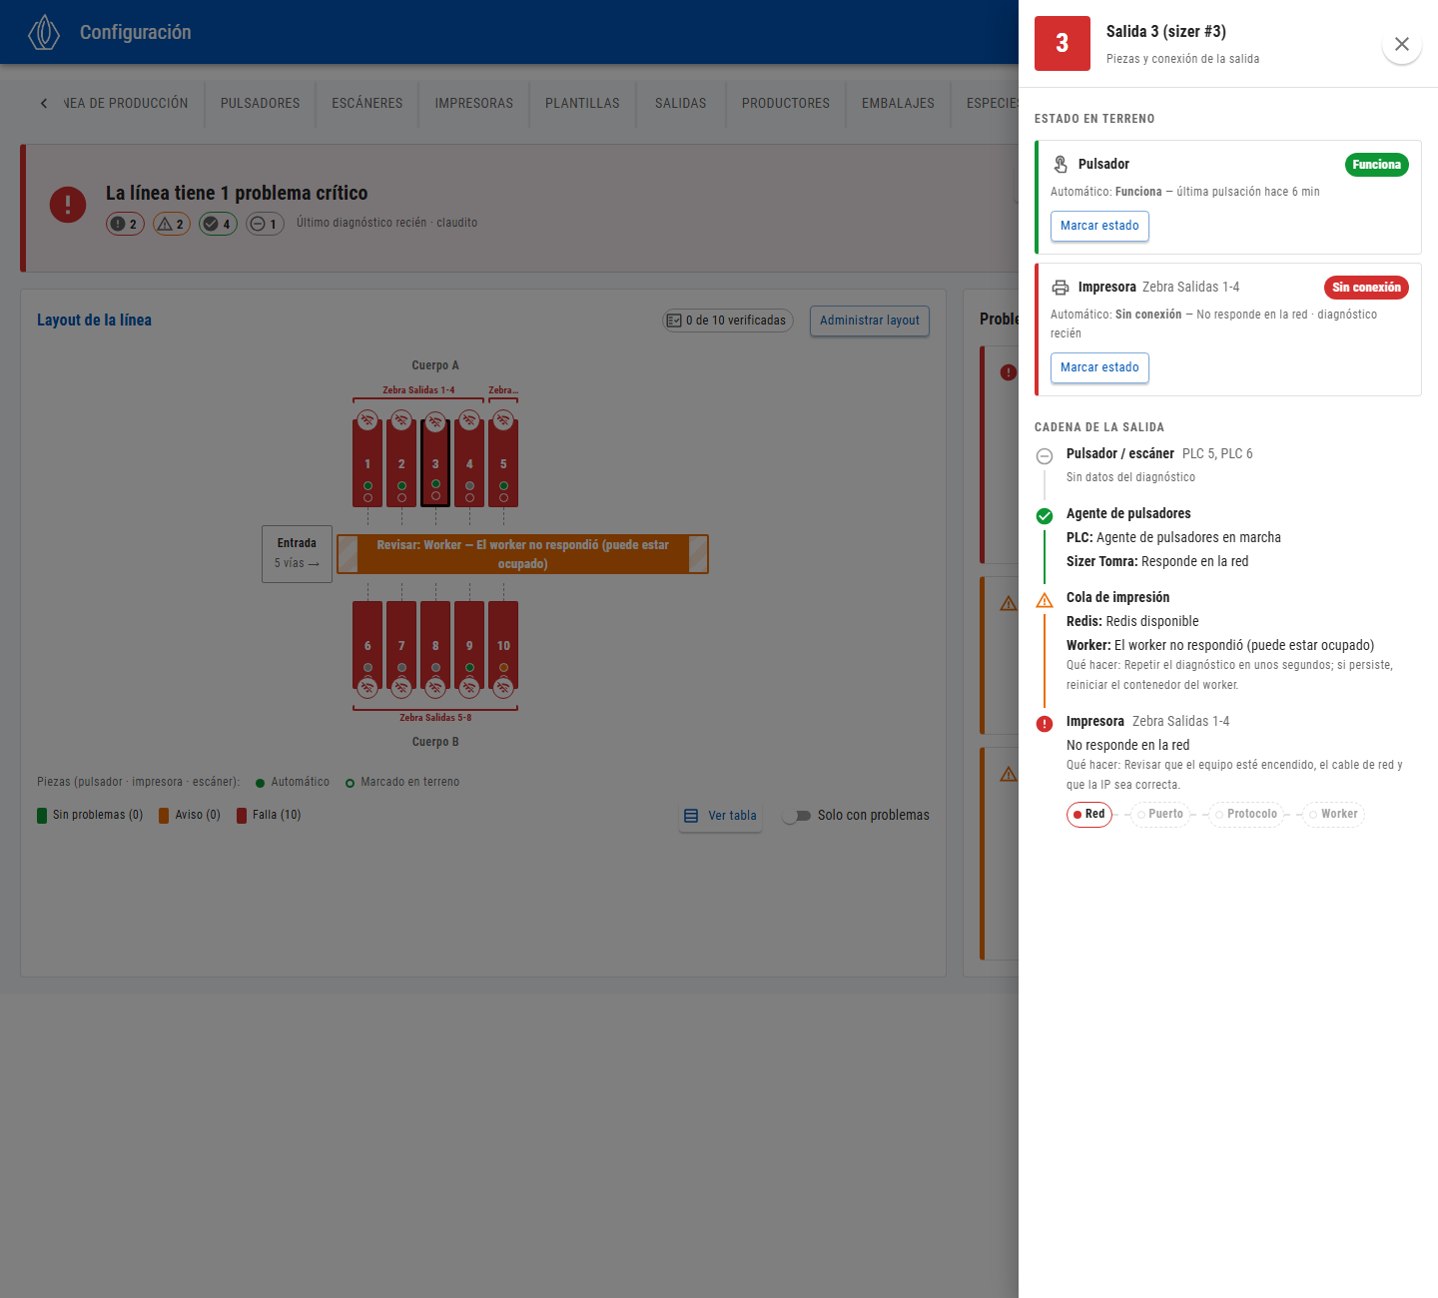
Task: Select outlet 1 in Cuerpo A
Action: [367, 463]
